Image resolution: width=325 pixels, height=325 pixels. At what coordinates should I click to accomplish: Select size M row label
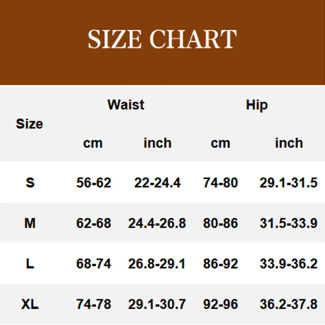[30, 223]
